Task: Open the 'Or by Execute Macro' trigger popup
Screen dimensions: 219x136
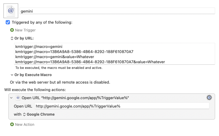Action: coord(31,75)
